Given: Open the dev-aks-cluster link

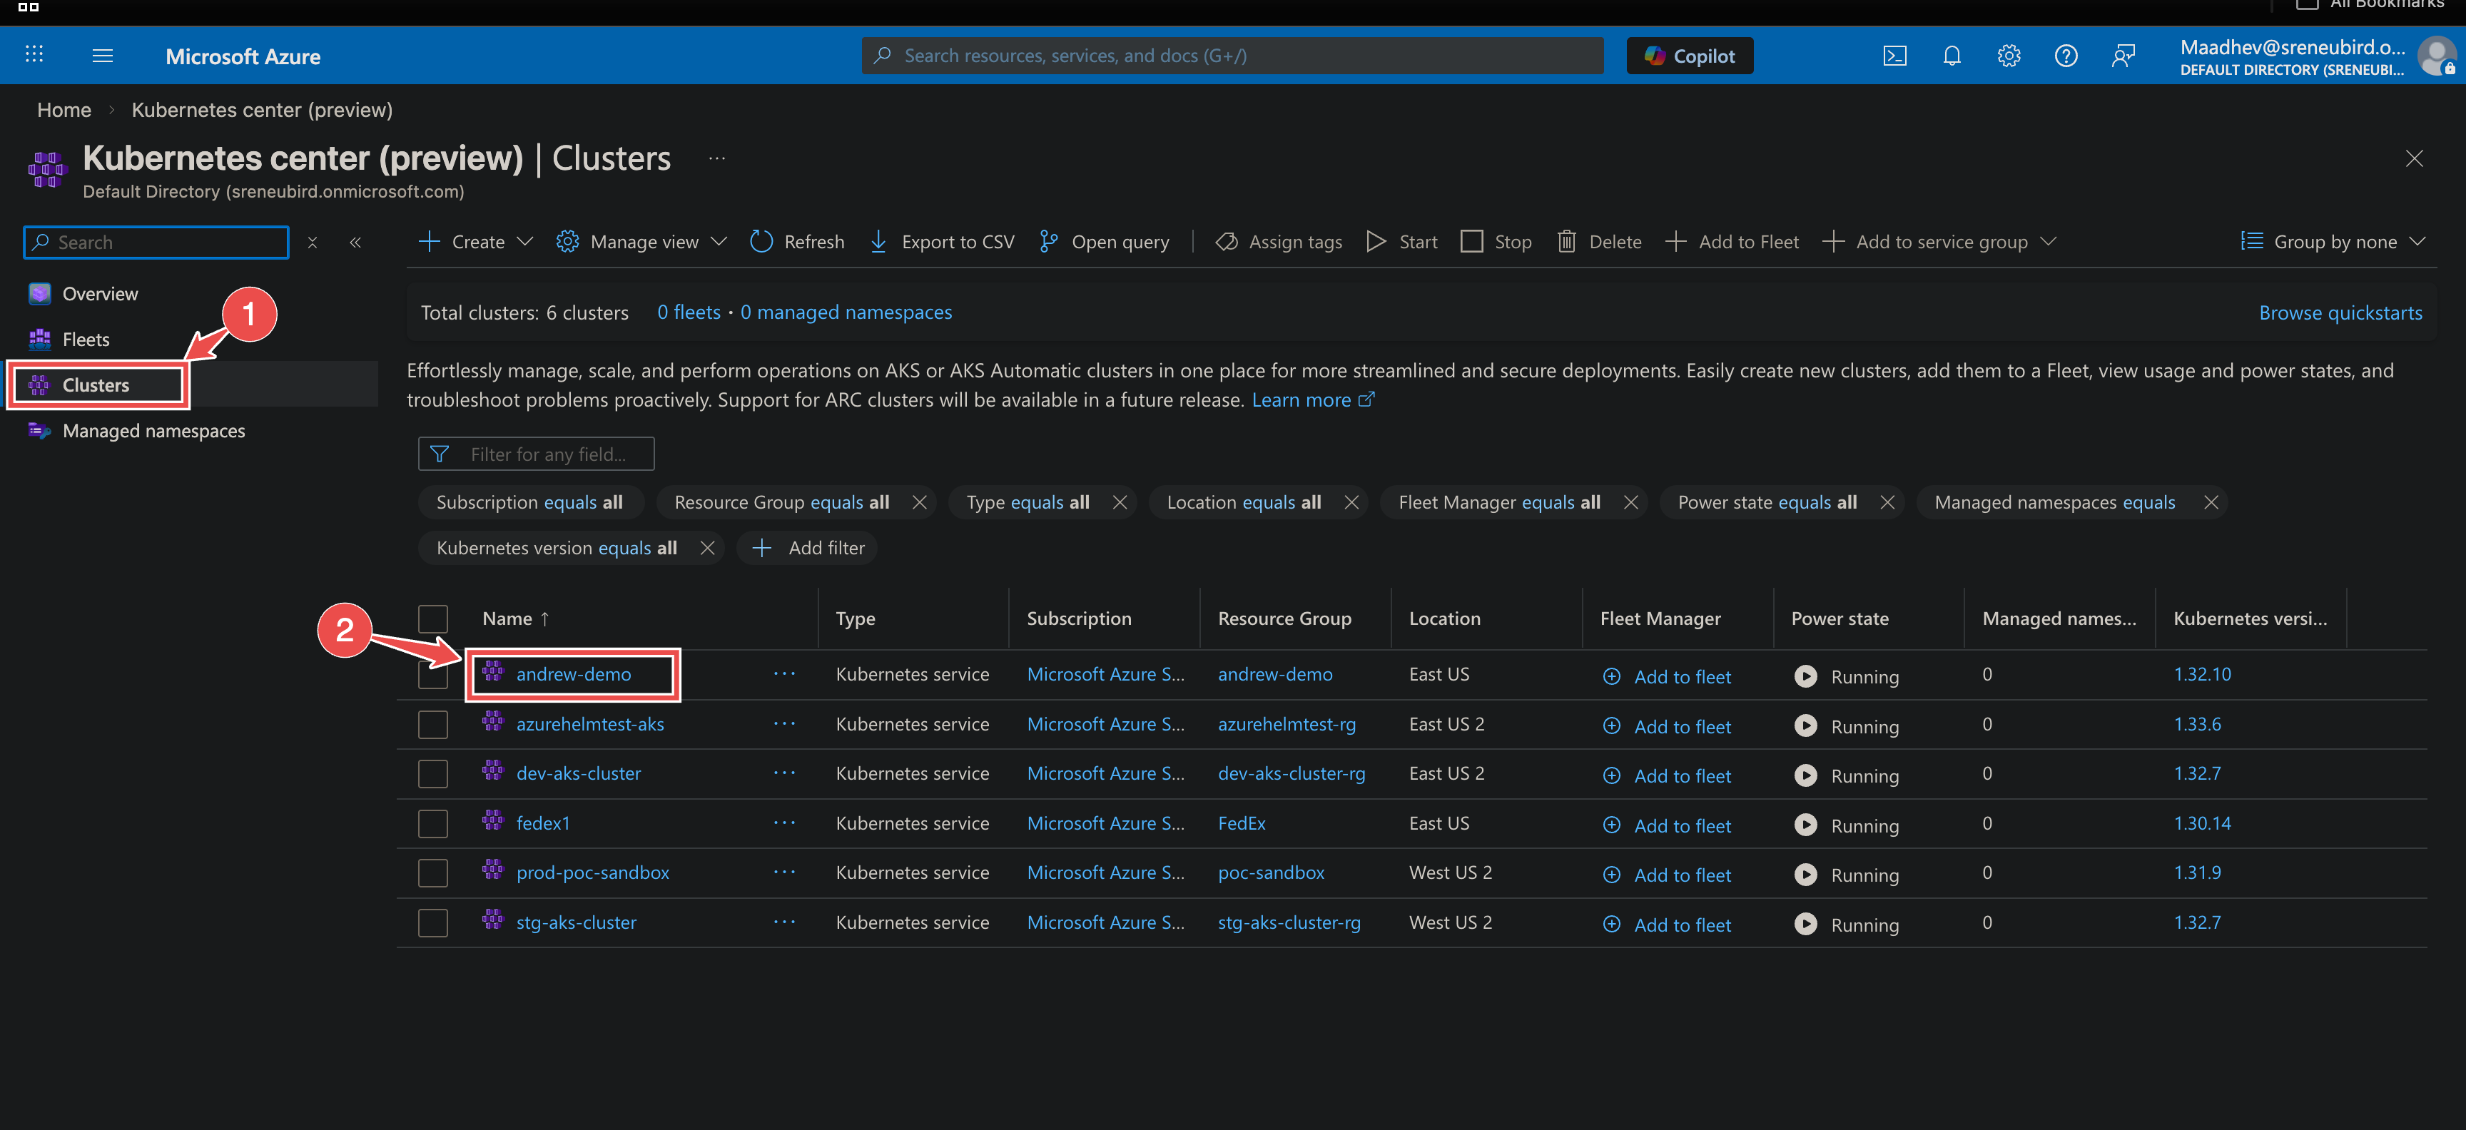Looking at the screenshot, I should point(577,773).
